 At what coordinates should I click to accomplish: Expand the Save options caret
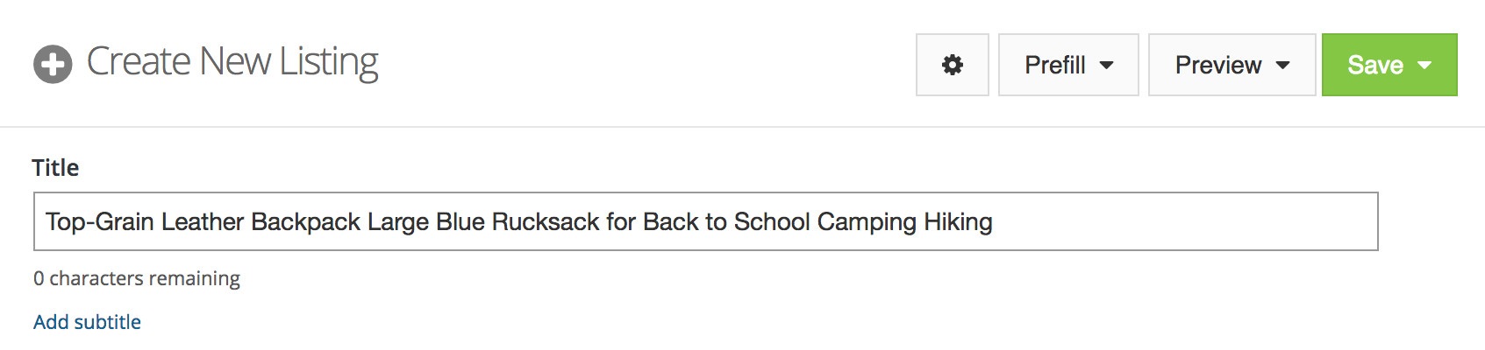[1424, 65]
